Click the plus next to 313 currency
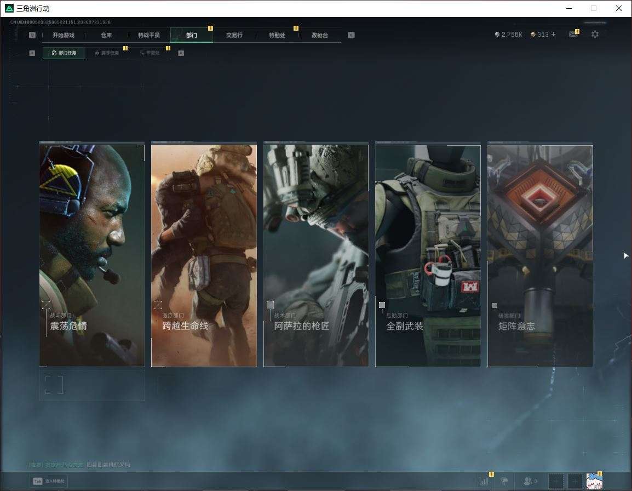Viewport: 632px width, 491px height. [x=553, y=35]
